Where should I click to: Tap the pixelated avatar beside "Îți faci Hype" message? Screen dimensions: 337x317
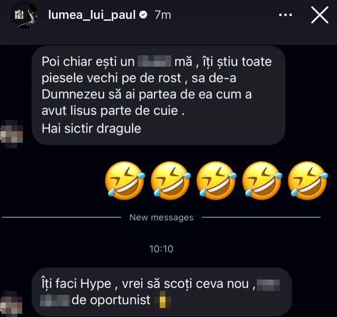coord(11,304)
